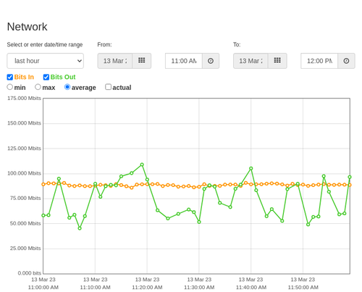362x292 pixels.
Task: Click the first Bits In point at 11:00 AM
Action: click(x=43, y=184)
